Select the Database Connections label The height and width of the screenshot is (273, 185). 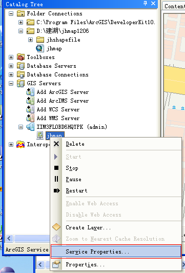[57, 74]
